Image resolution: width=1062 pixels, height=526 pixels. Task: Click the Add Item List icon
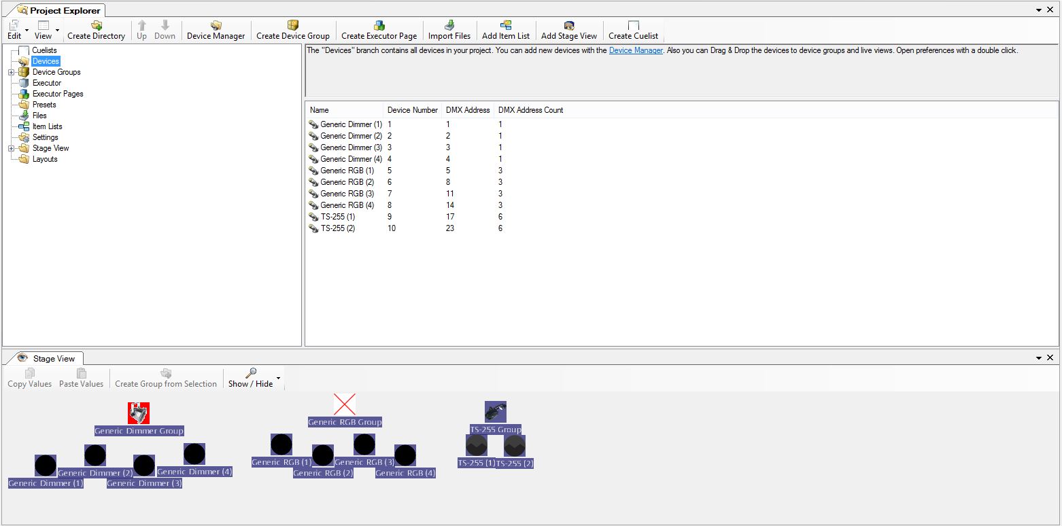pyautogui.click(x=505, y=26)
